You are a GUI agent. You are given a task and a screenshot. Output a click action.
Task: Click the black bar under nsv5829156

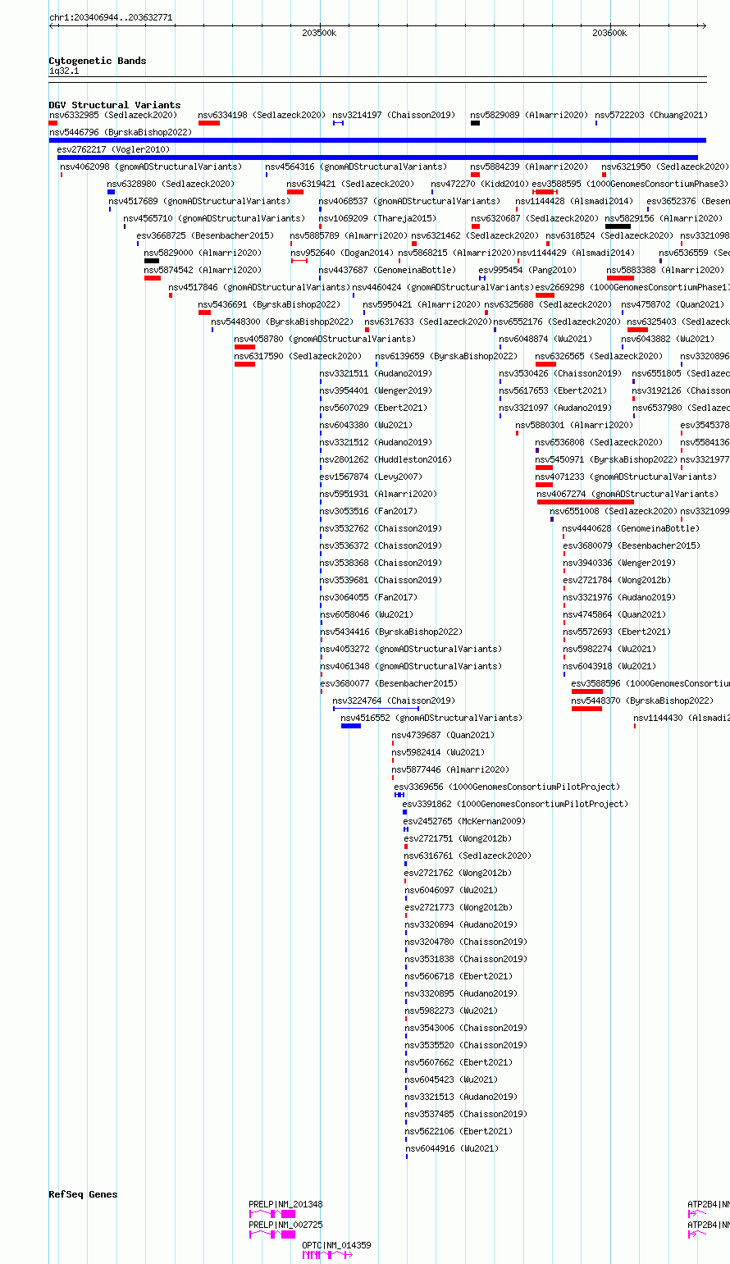(x=618, y=226)
